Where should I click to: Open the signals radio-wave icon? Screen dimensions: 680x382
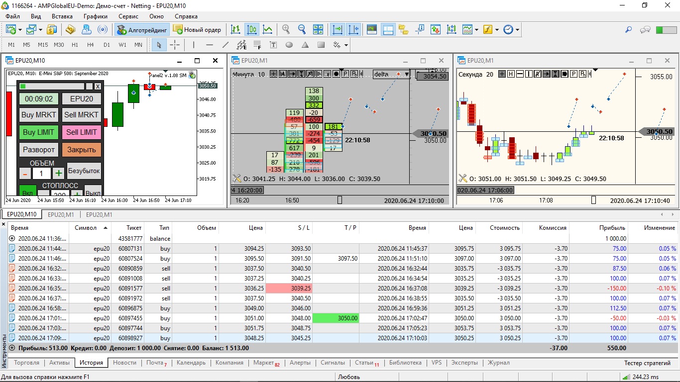[x=102, y=29]
